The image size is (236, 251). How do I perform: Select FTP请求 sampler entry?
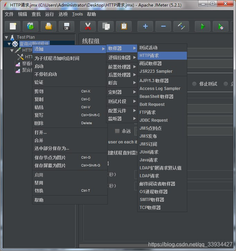[x=162, y=112]
